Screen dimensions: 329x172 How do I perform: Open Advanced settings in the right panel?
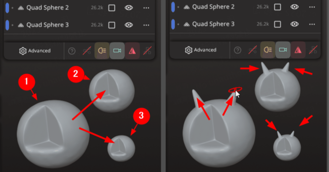[200, 50]
